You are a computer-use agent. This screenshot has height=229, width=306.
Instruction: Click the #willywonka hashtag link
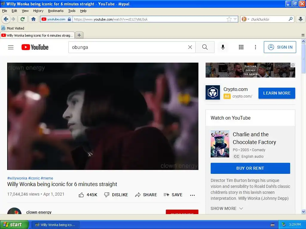17,178
